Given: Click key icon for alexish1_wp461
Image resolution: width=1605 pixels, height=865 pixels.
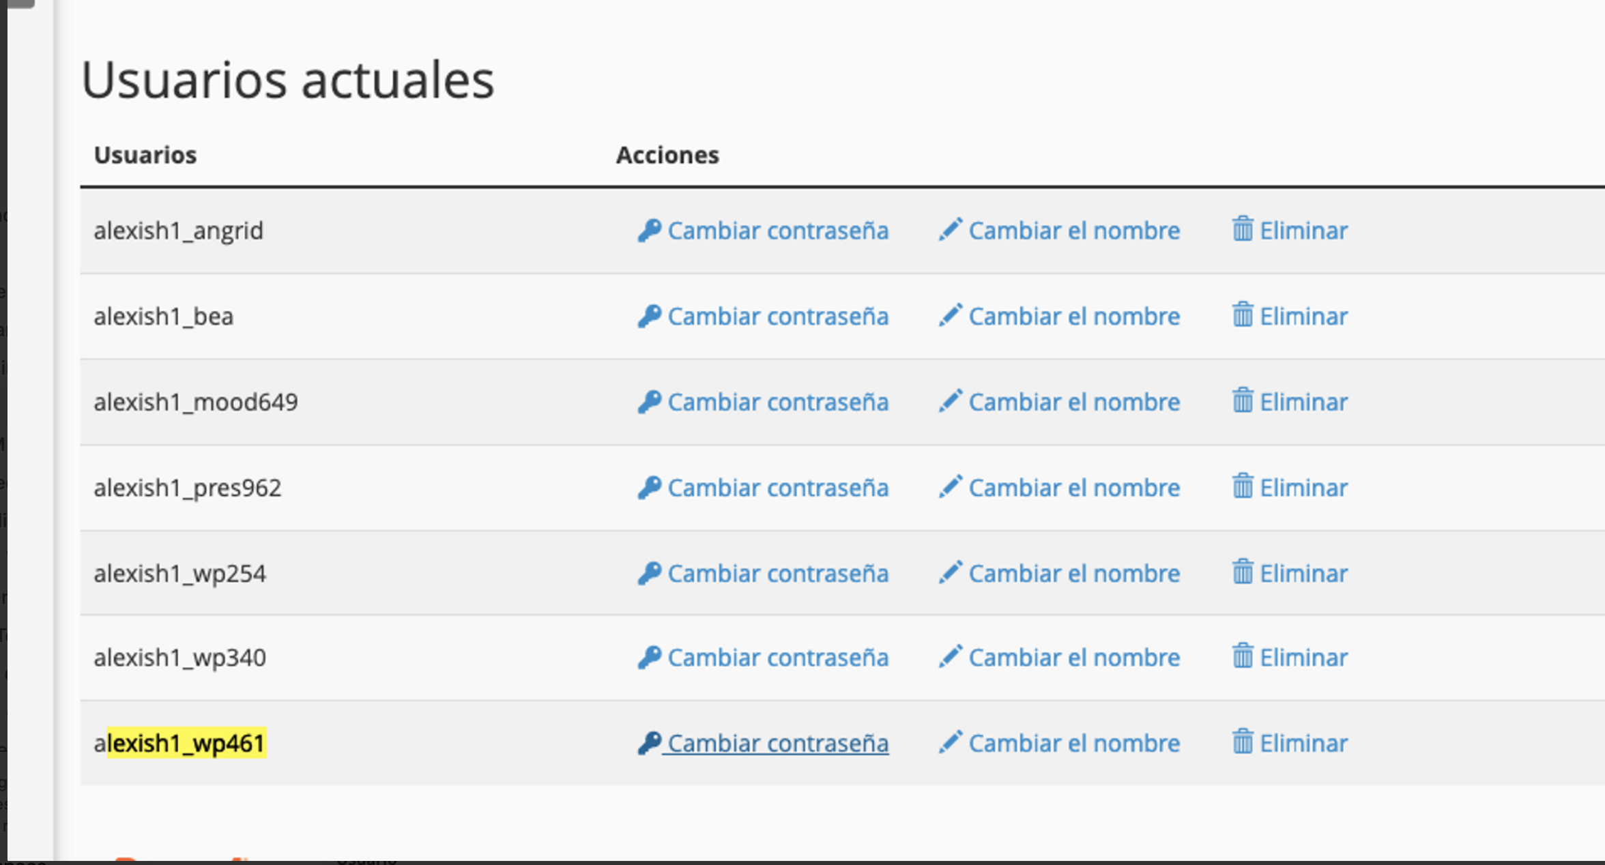Looking at the screenshot, I should [649, 743].
